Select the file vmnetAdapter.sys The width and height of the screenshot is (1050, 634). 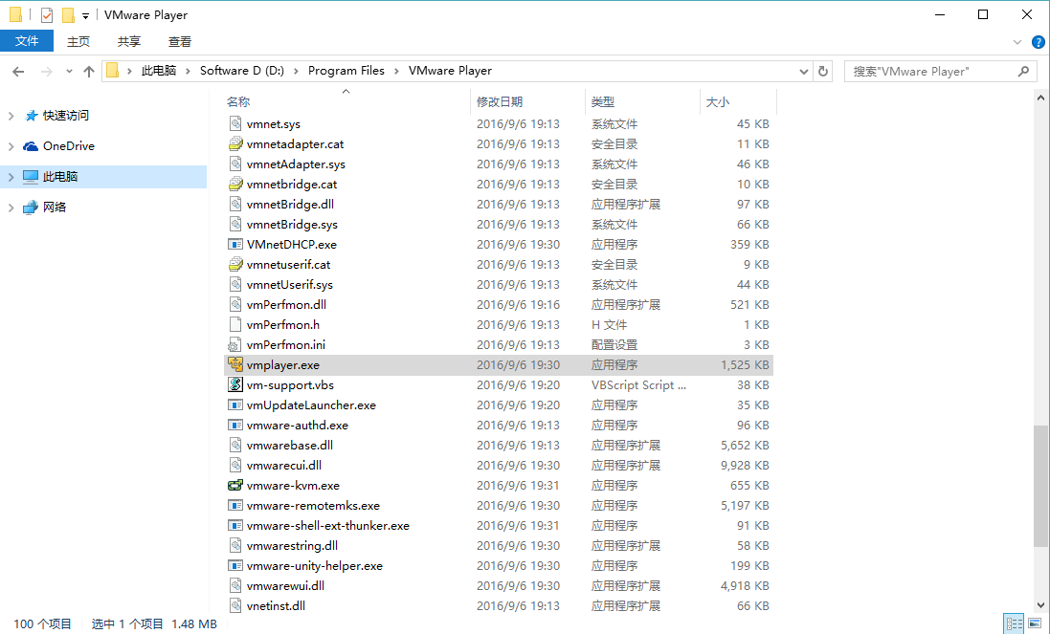499,164
